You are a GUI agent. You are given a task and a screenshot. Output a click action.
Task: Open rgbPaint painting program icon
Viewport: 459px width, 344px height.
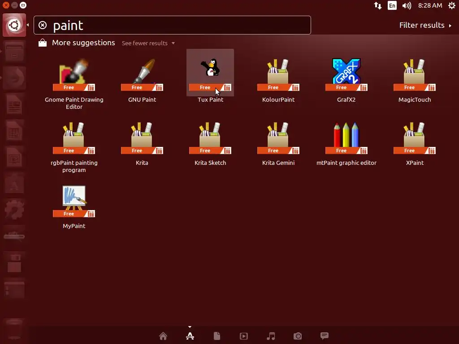[74, 138]
